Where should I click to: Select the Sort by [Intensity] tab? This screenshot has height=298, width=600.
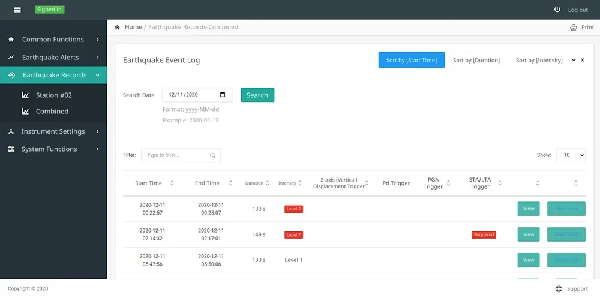click(x=539, y=60)
